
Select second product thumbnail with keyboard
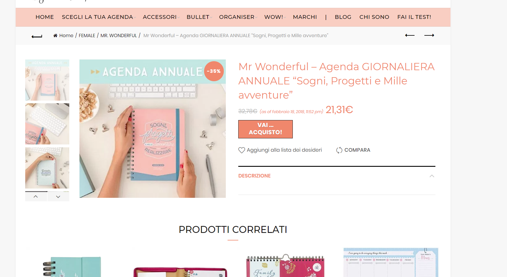point(47,124)
